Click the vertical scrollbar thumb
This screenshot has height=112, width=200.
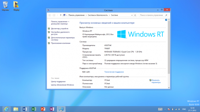coord(169,47)
